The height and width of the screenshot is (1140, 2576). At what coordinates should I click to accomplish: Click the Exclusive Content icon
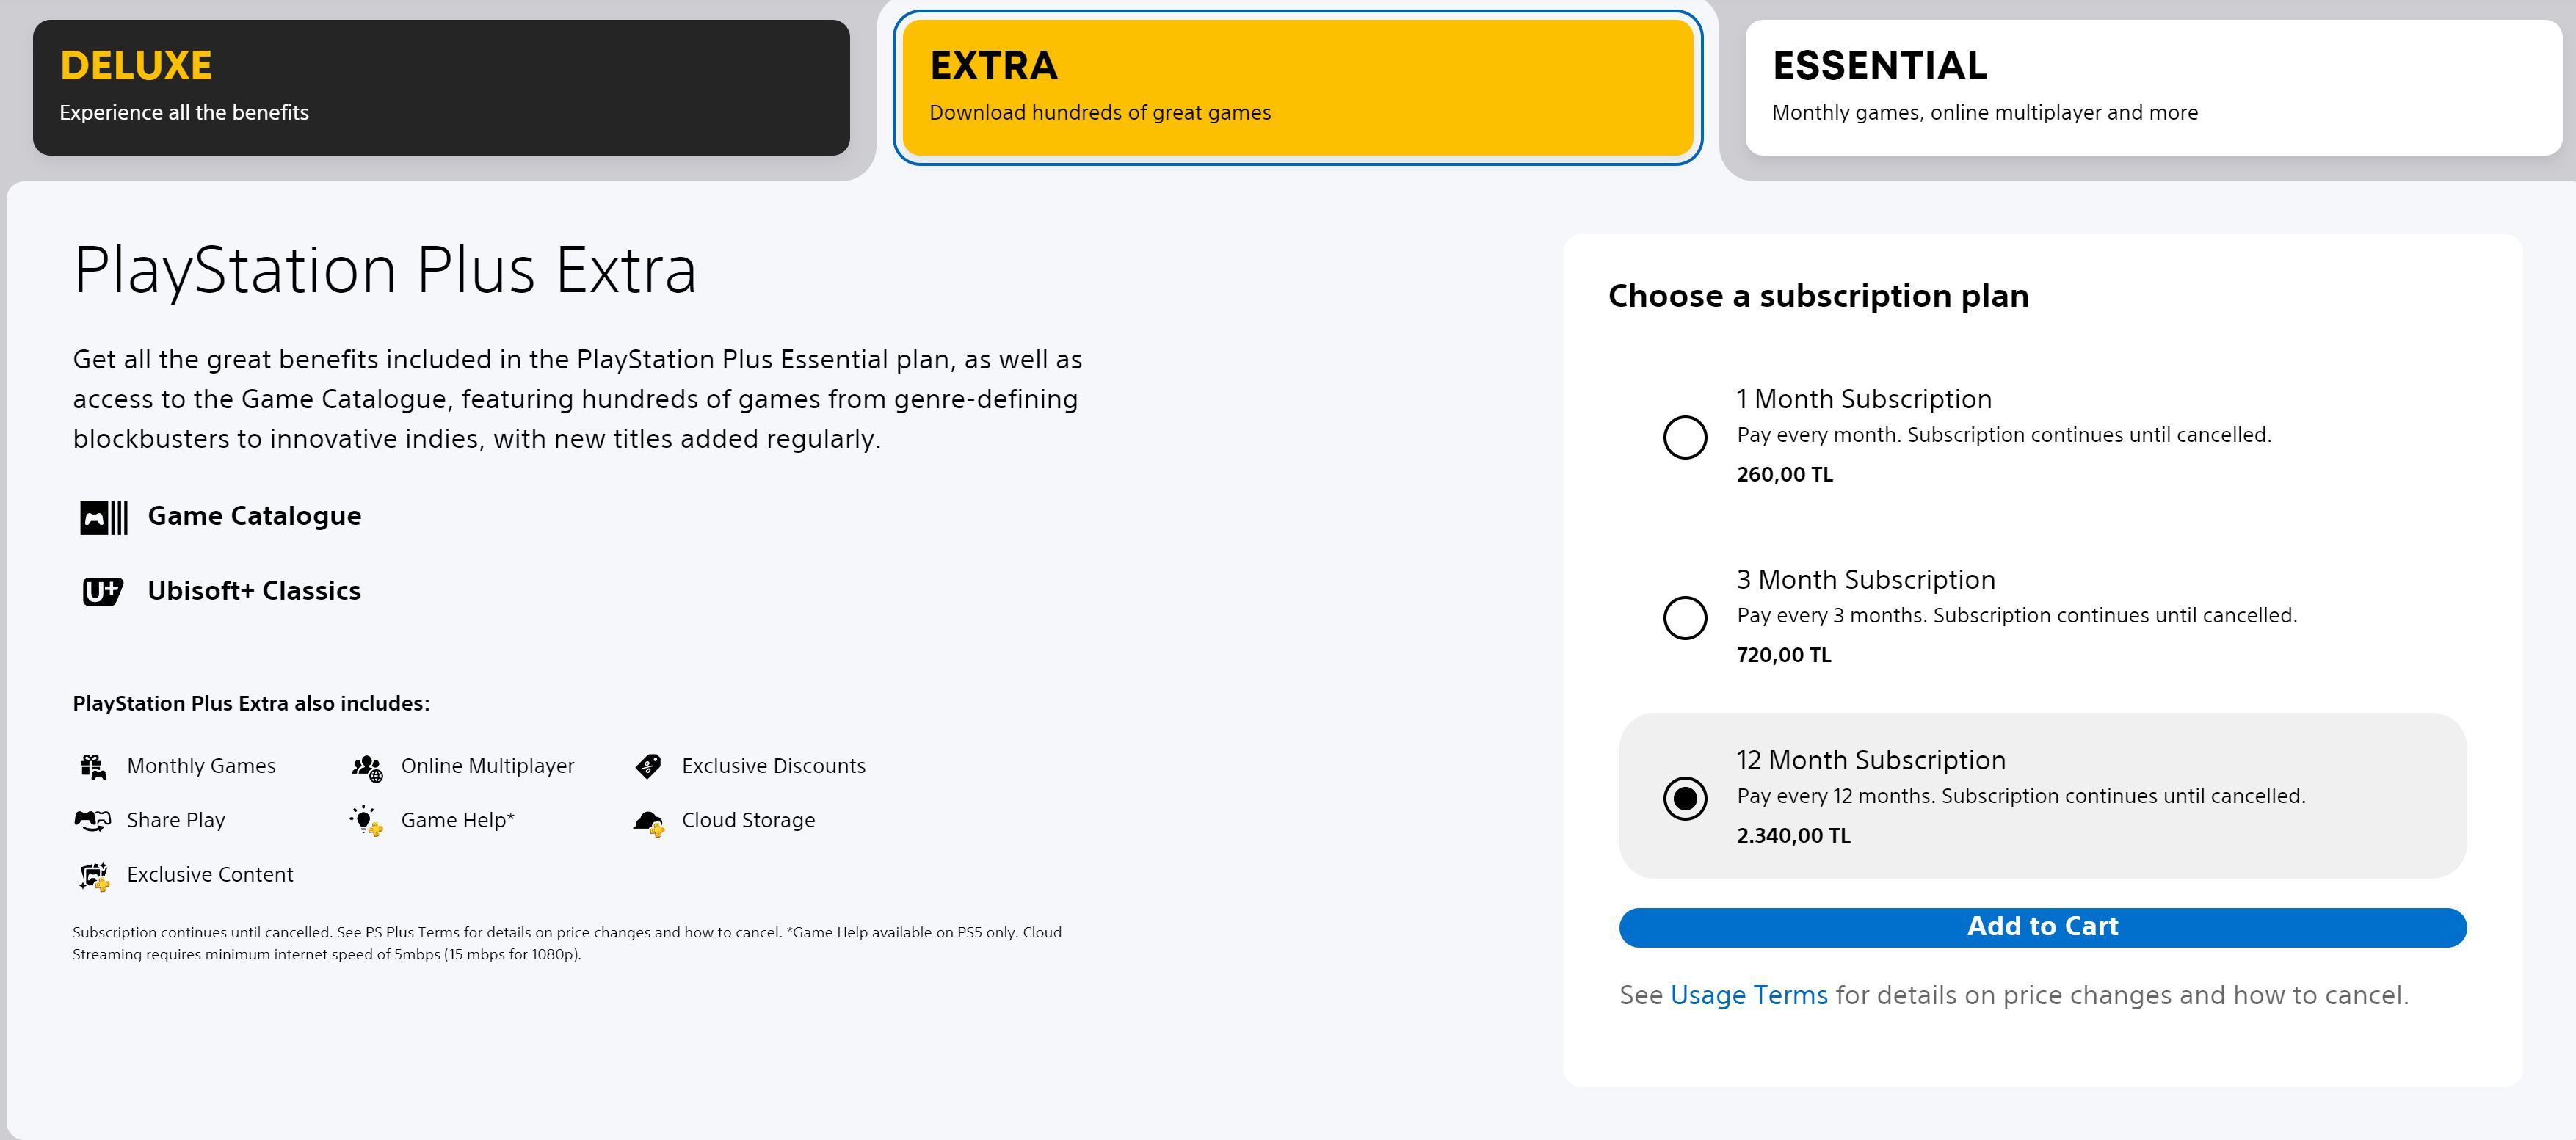coord(94,876)
